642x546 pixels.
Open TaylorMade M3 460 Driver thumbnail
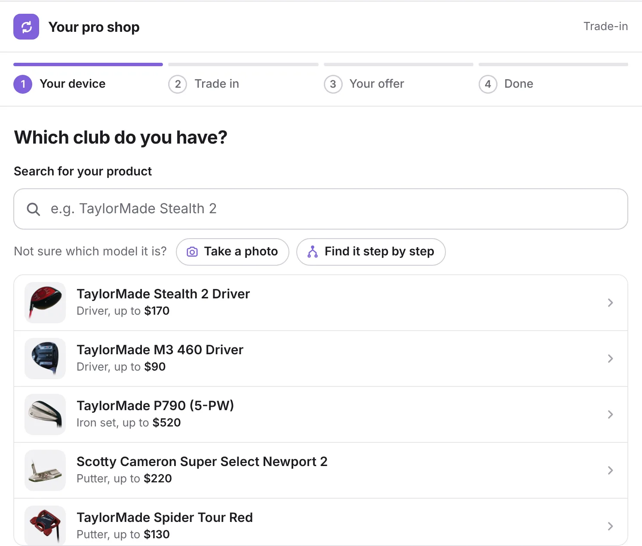(45, 359)
